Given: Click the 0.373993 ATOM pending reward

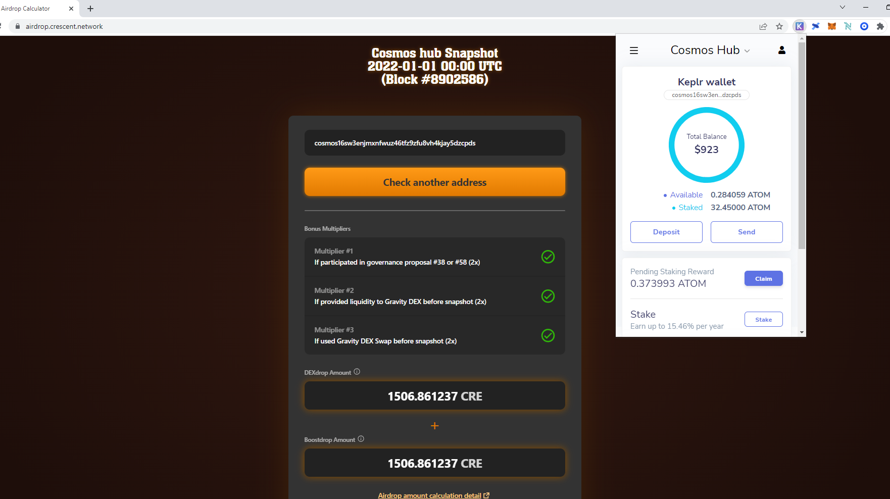Looking at the screenshot, I should (668, 283).
